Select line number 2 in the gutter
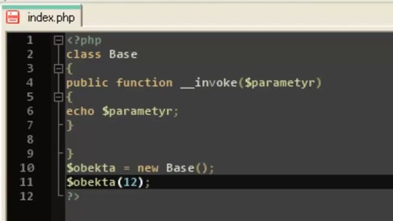This screenshot has width=393, height=221. (30, 55)
